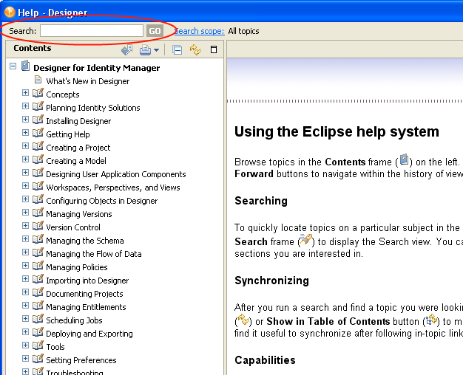Viewport: 463px width, 375px height.
Task: Click the Managing the Schema book icon
Action: coord(38,238)
